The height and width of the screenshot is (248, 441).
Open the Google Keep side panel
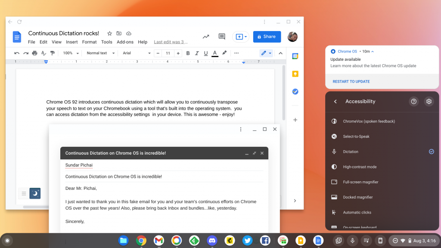295,74
